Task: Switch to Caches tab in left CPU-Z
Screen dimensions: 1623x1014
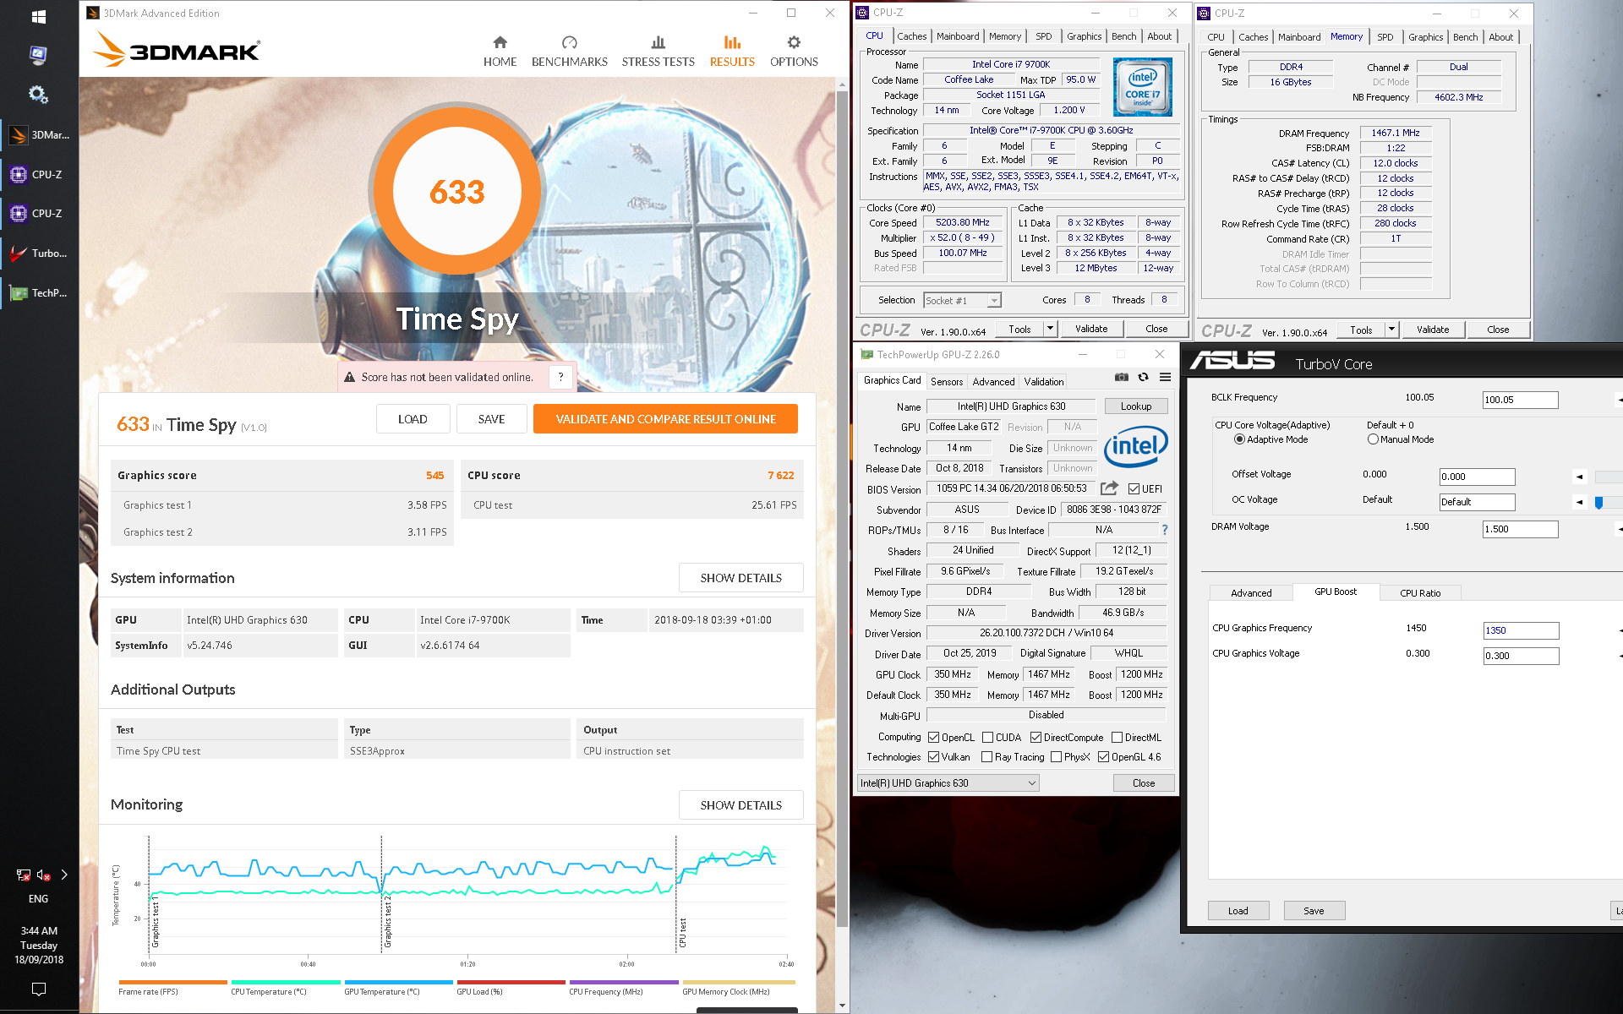Action: (x=911, y=36)
